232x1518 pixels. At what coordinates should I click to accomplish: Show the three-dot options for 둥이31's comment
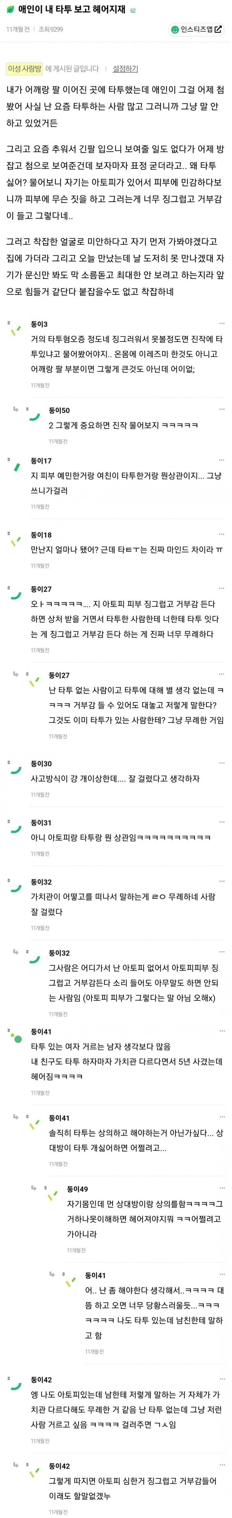coord(222,821)
